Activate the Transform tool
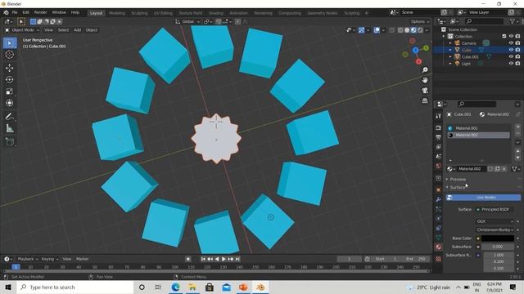 point(10,103)
